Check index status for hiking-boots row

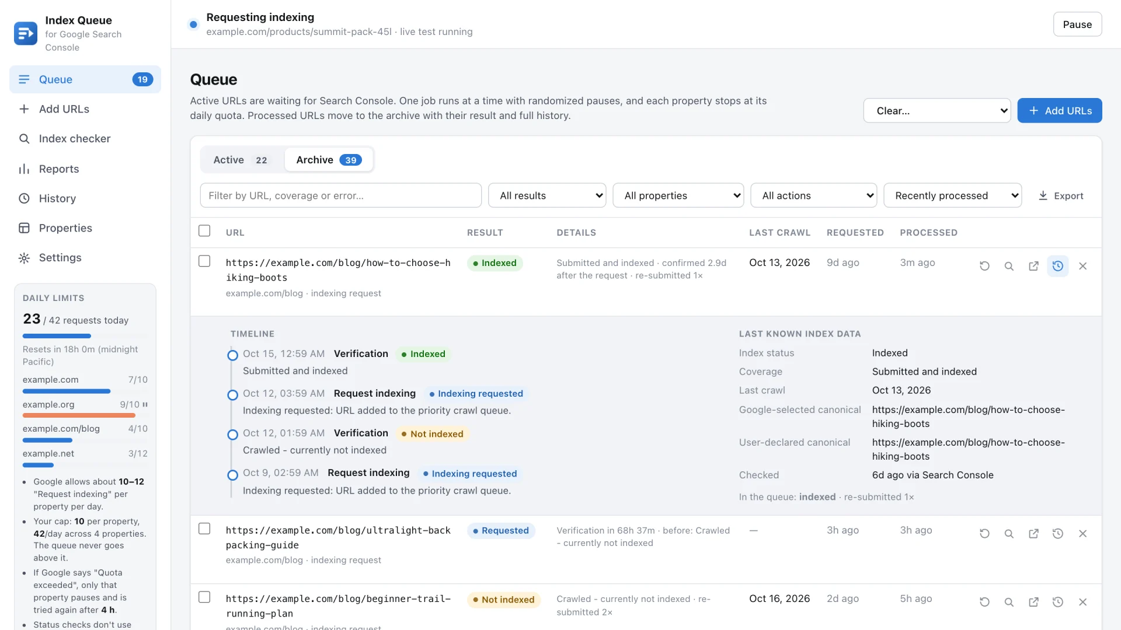(x=1009, y=266)
